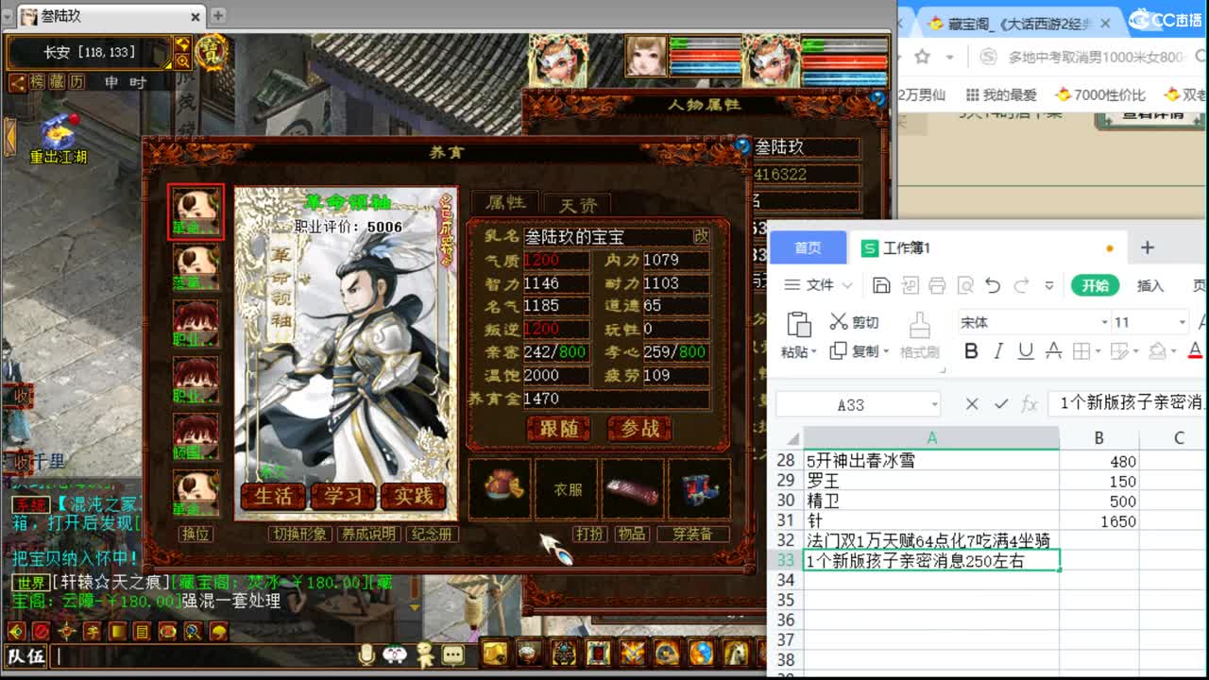Screen dimensions: 1209x680
Task: Switch to the 属性 tab in 养育 panel
Action: pos(505,202)
